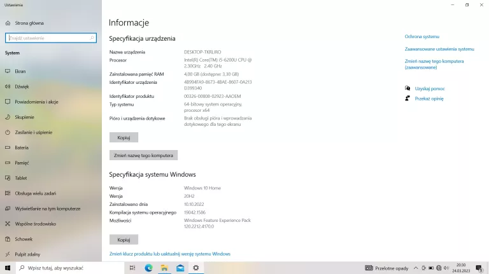Click the Przekaż opinię feedback icon
Screen dimensions: 489x274
tap(407, 99)
